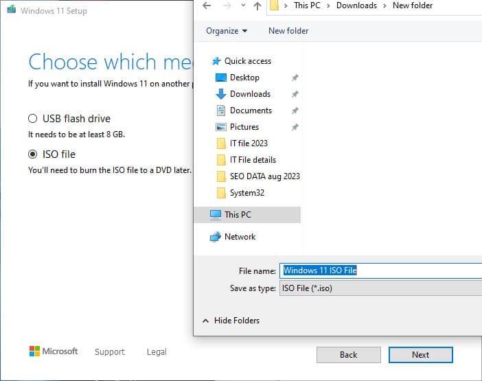Expand chevron after Downloads breadcrumb

point(385,5)
